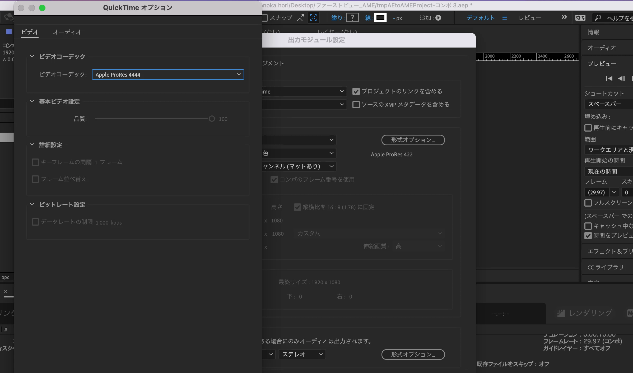The height and width of the screenshot is (373, 633).
Task: Click the magnifier search help icon
Action: (x=598, y=18)
